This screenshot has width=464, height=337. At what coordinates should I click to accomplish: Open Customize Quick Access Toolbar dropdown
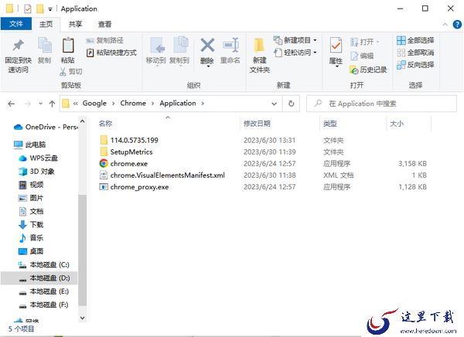click(x=50, y=9)
